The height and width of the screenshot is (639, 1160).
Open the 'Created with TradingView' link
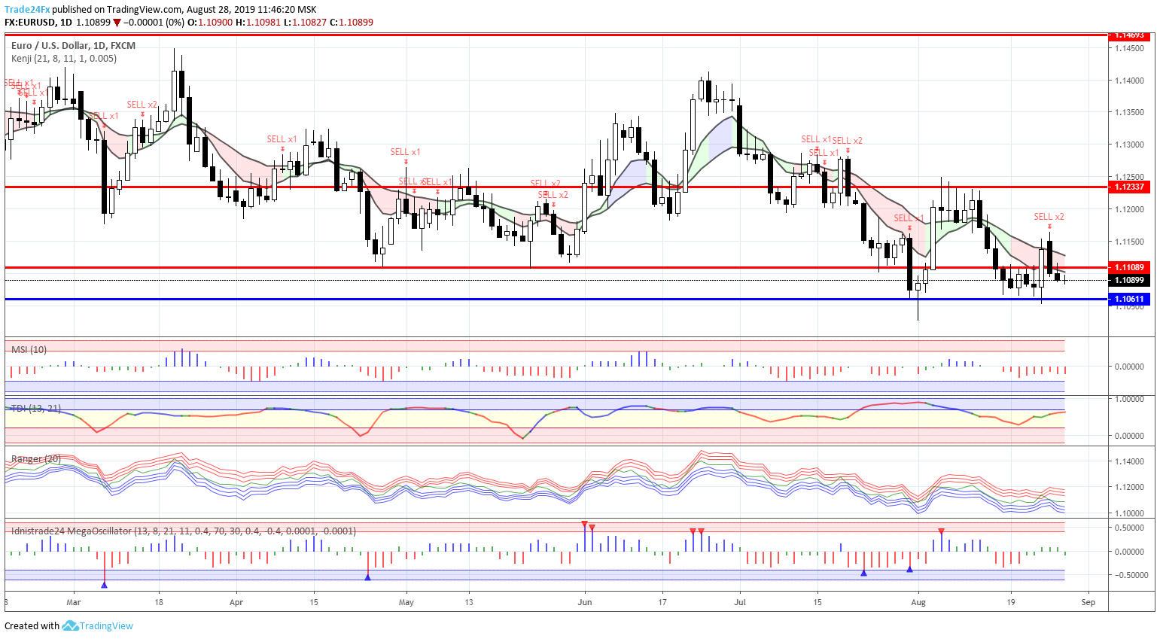tap(69, 625)
